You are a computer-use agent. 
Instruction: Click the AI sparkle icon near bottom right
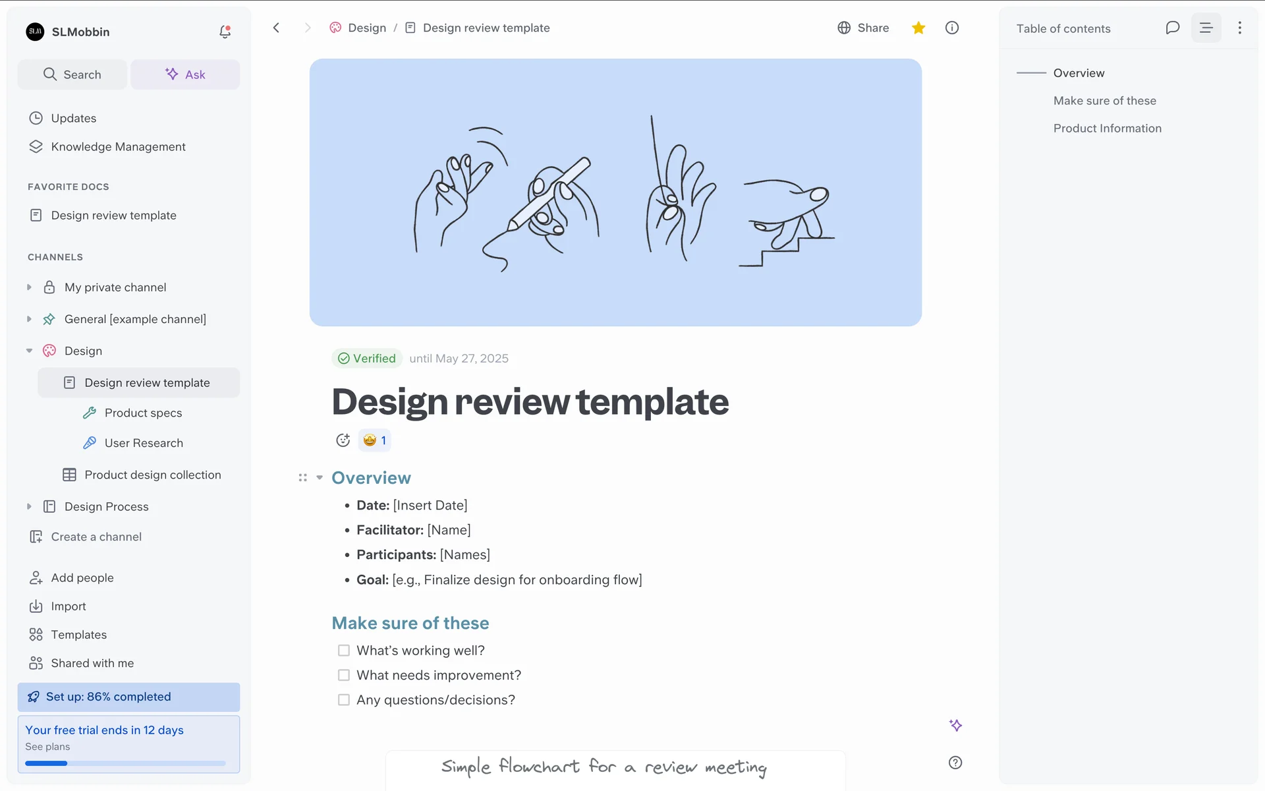955,725
